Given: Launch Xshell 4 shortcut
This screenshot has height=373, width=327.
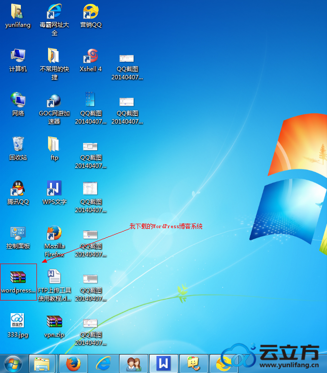Looking at the screenshot, I should (x=91, y=60).
